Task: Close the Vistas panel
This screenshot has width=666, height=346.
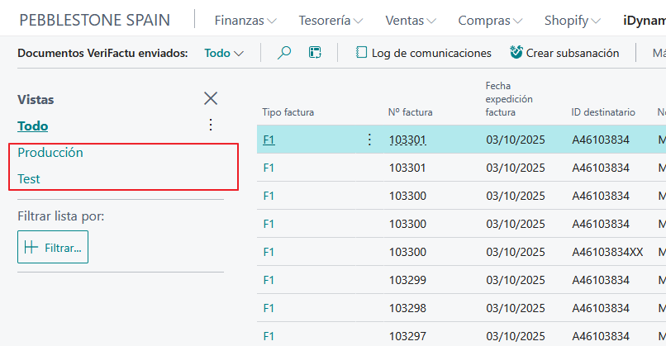Action: point(211,98)
